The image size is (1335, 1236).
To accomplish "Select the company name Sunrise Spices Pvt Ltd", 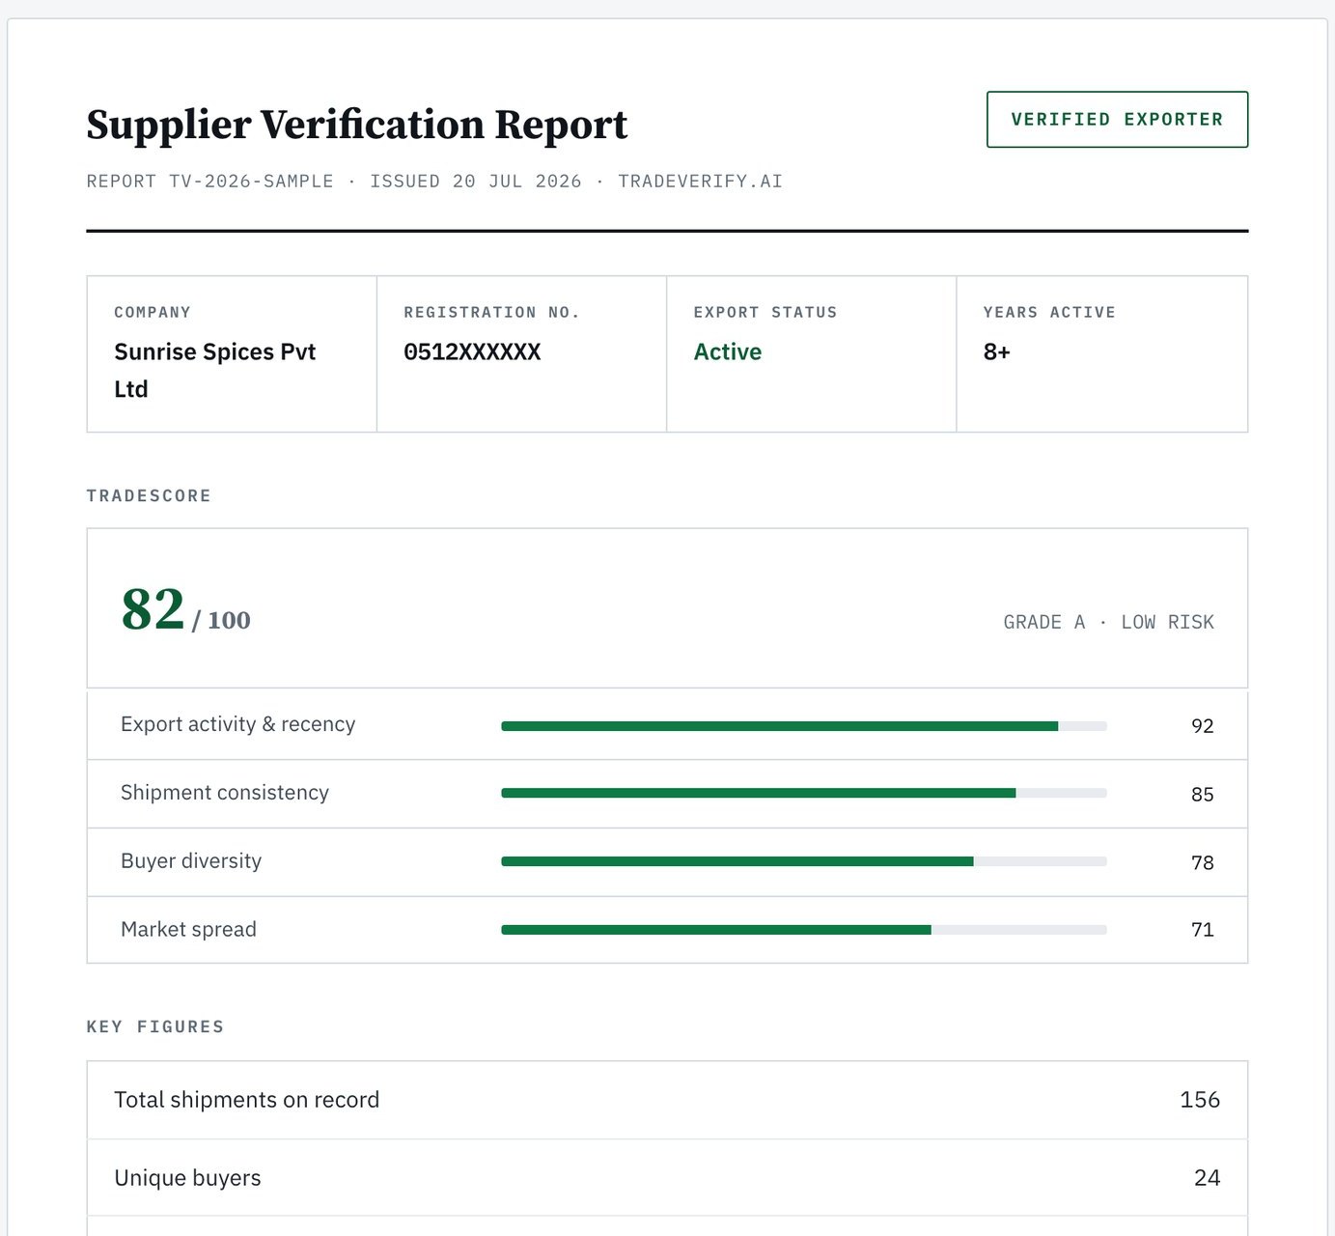I will 215,370.
